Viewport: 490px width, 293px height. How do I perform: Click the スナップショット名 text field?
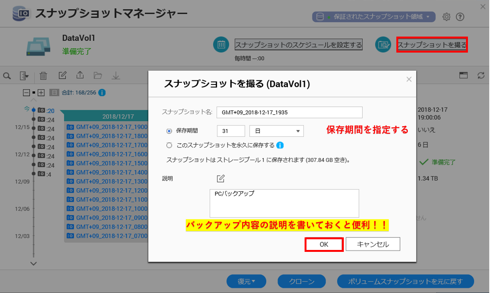(289, 112)
